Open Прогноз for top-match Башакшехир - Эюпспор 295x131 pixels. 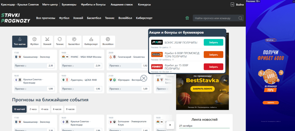(x=20, y=66)
